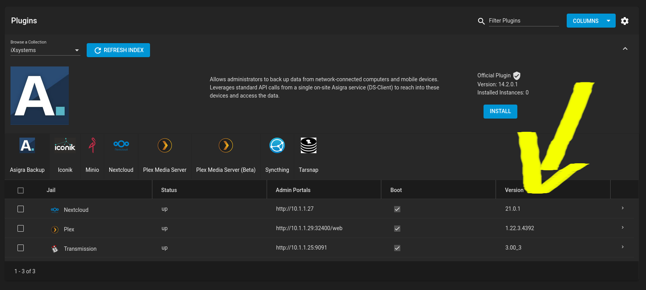Screen dimensions: 646x290
Task: Click the Plex jail name
Action: tap(69, 229)
